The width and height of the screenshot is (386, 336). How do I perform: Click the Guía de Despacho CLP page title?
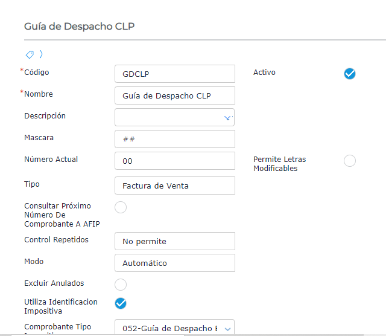80,27
